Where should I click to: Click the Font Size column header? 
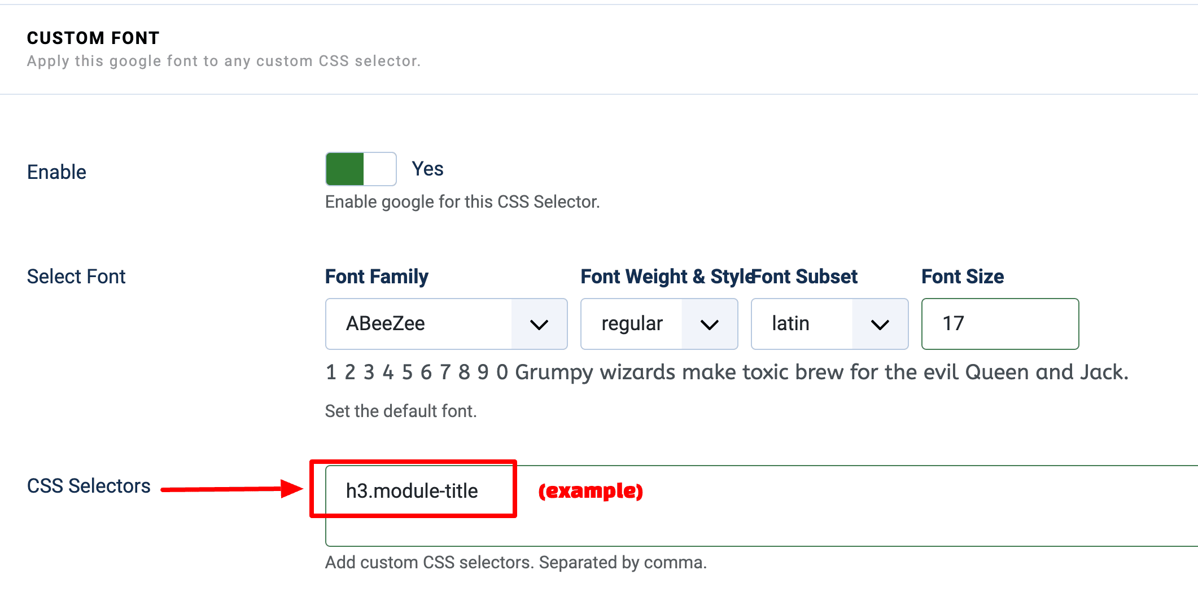pos(962,276)
